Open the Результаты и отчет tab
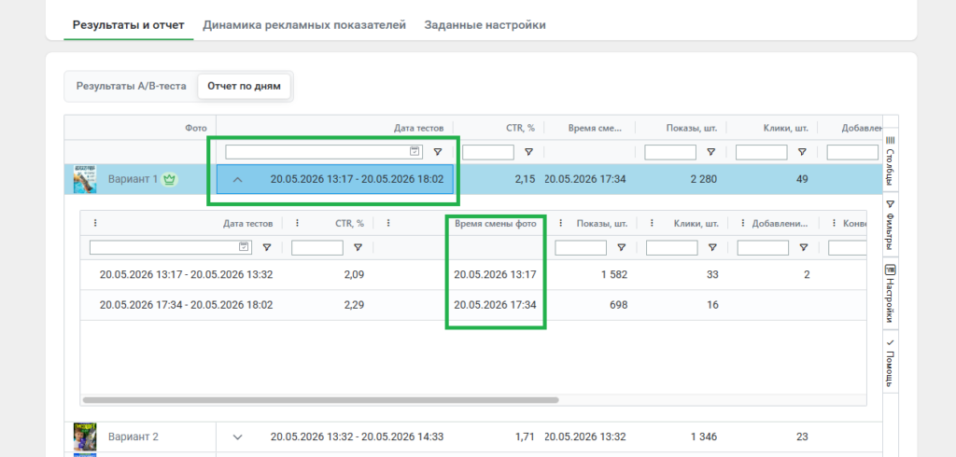The width and height of the screenshot is (956, 457). pyautogui.click(x=129, y=25)
